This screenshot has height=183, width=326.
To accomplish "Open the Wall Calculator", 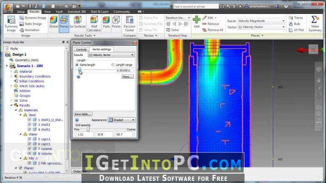I will click(x=94, y=24).
